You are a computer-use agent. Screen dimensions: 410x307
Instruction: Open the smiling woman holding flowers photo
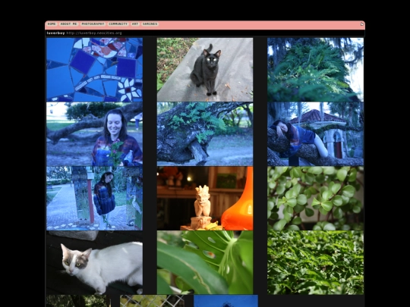94,134
